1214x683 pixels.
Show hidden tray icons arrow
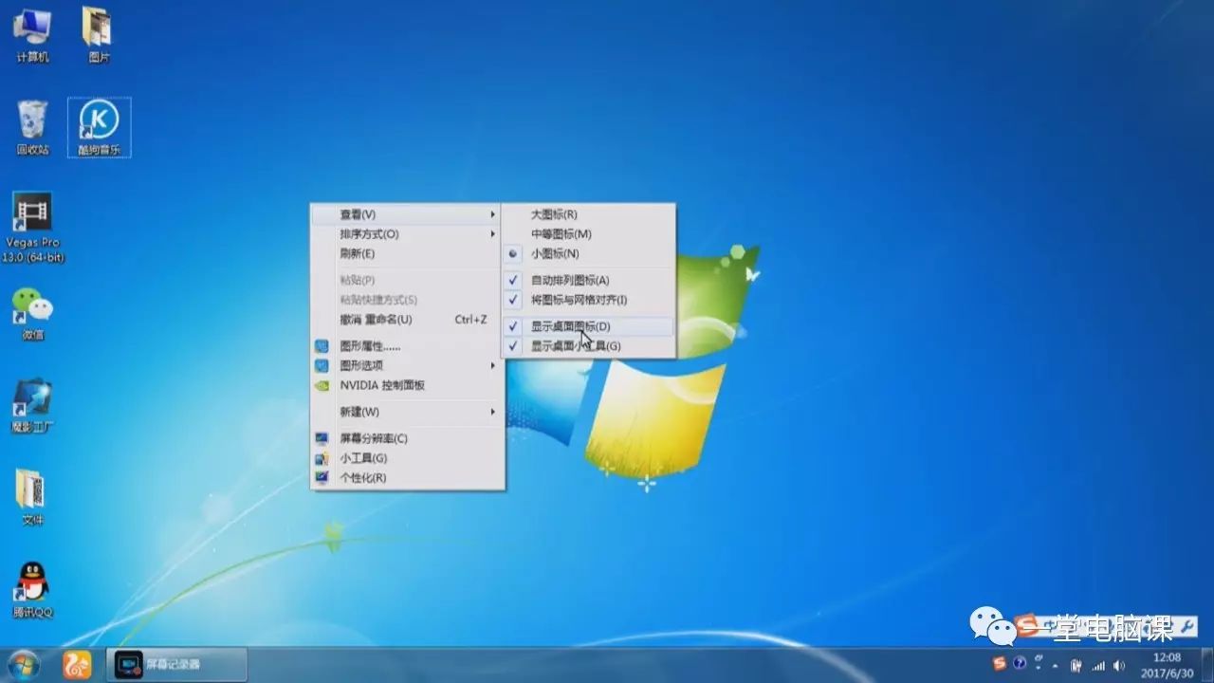(x=1056, y=665)
